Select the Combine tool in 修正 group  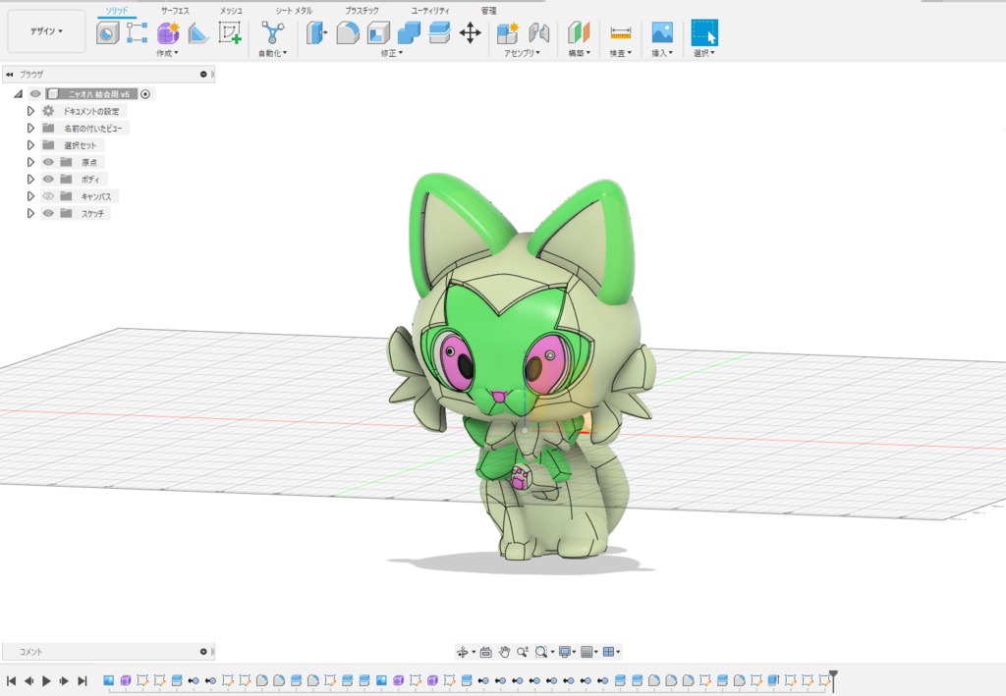coord(409,33)
